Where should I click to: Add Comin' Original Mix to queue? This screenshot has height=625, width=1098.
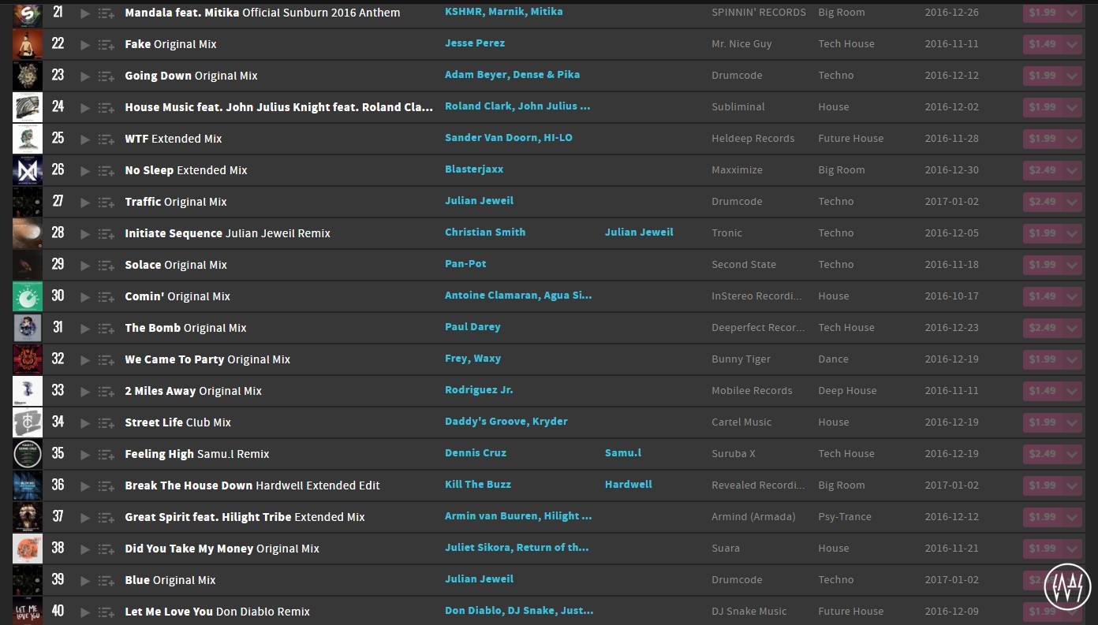click(106, 297)
